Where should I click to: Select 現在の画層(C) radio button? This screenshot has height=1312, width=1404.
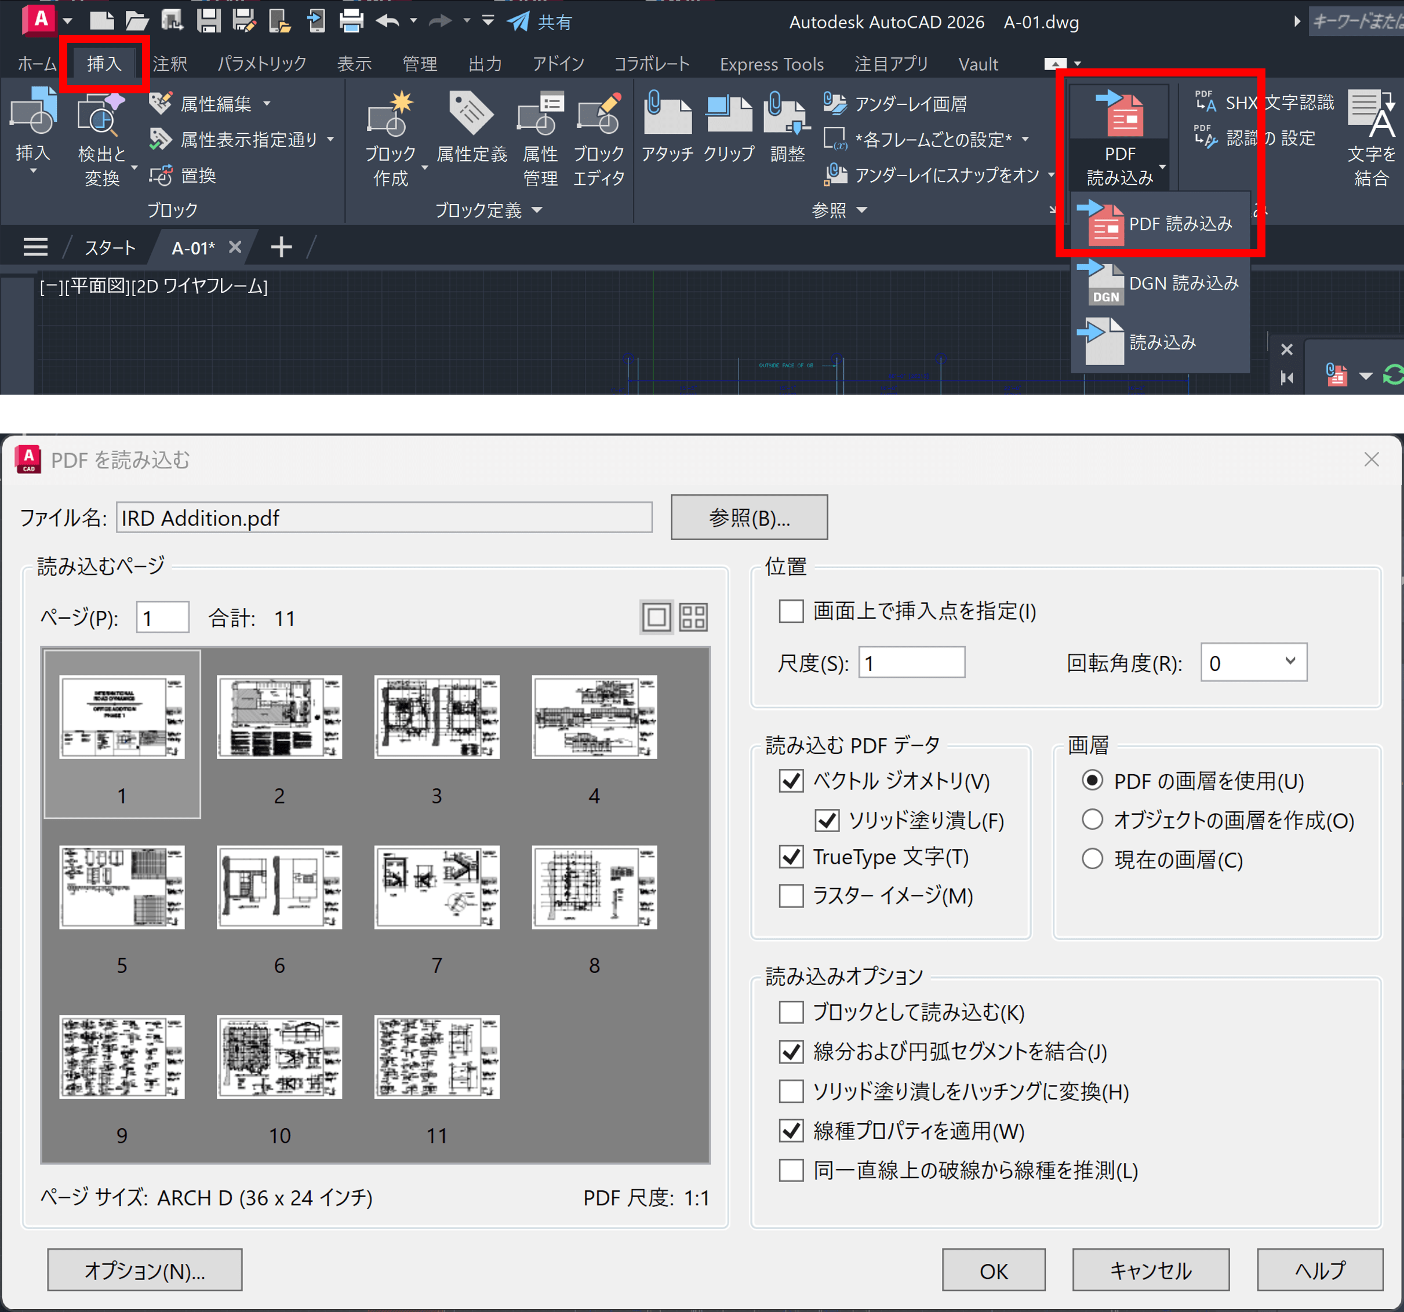pos(1092,859)
